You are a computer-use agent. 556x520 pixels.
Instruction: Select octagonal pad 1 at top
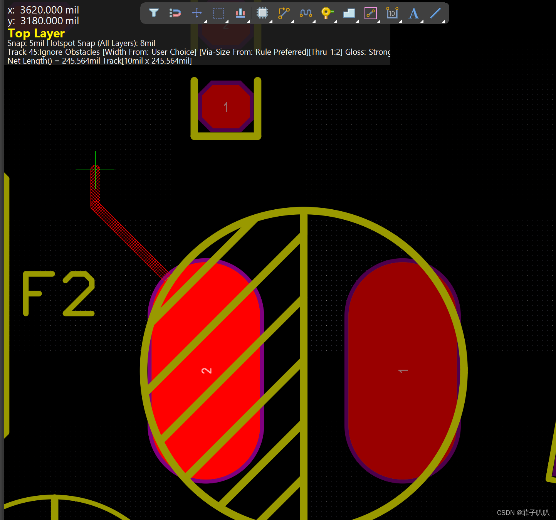(x=226, y=106)
